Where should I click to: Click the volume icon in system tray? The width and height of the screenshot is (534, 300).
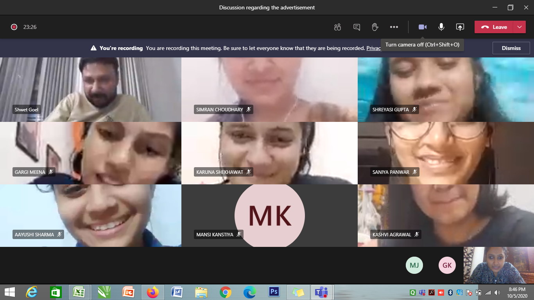tap(497, 292)
